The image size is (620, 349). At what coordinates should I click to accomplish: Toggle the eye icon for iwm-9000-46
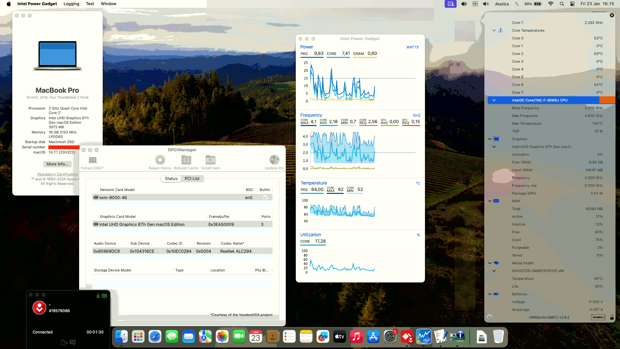tap(96, 197)
